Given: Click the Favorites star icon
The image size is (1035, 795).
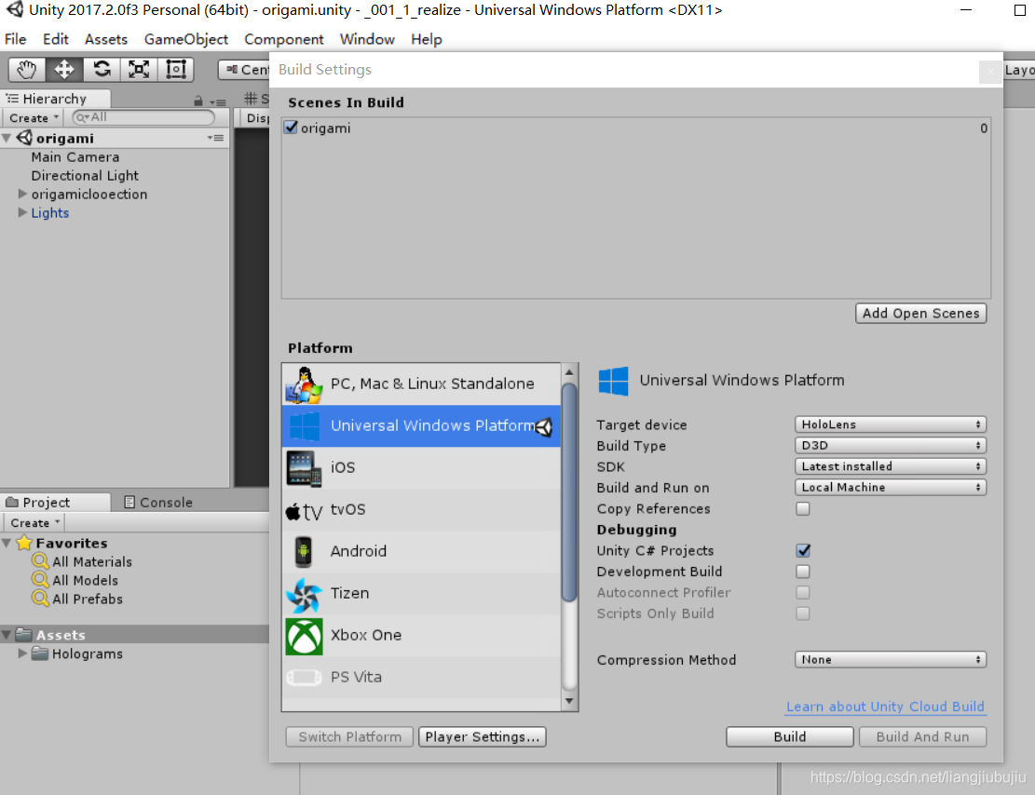Looking at the screenshot, I should (24, 543).
